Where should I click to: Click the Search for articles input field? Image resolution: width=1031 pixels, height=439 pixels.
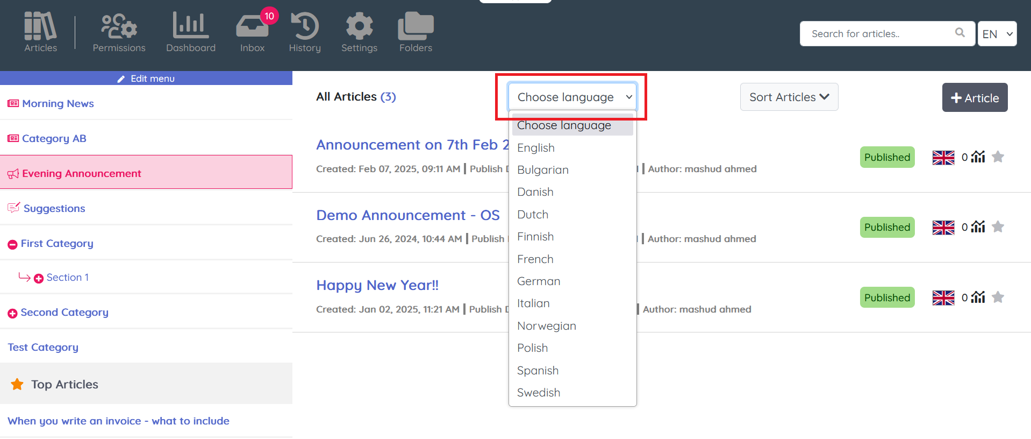pyautogui.click(x=879, y=34)
